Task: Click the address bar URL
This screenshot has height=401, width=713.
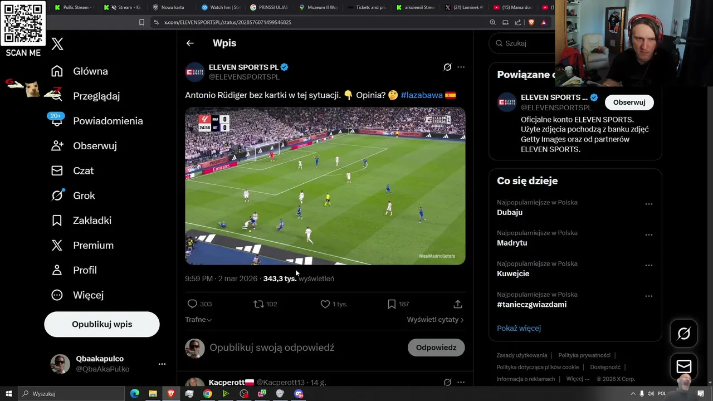Action: [x=228, y=22]
